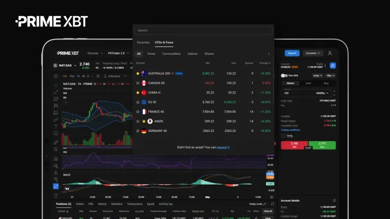This screenshot has width=390, height=219.
Task: Select the Shares category filter
Action: pyautogui.click(x=209, y=54)
